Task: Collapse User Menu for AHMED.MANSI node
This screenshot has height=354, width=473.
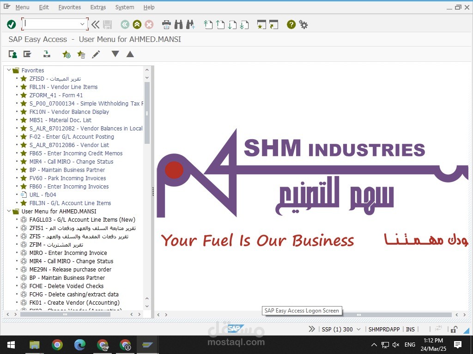Action: coord(9,211)
